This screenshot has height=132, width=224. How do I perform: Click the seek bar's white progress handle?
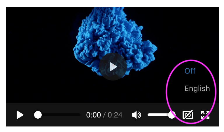click(38, 115)
